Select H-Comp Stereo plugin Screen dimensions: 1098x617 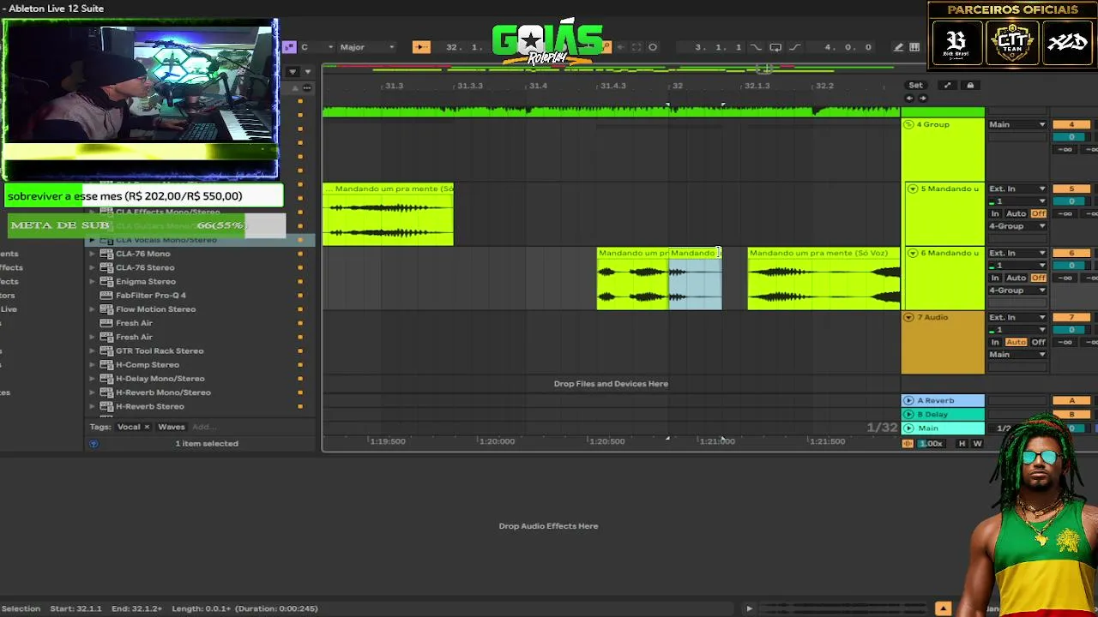[x=148, y=365]
